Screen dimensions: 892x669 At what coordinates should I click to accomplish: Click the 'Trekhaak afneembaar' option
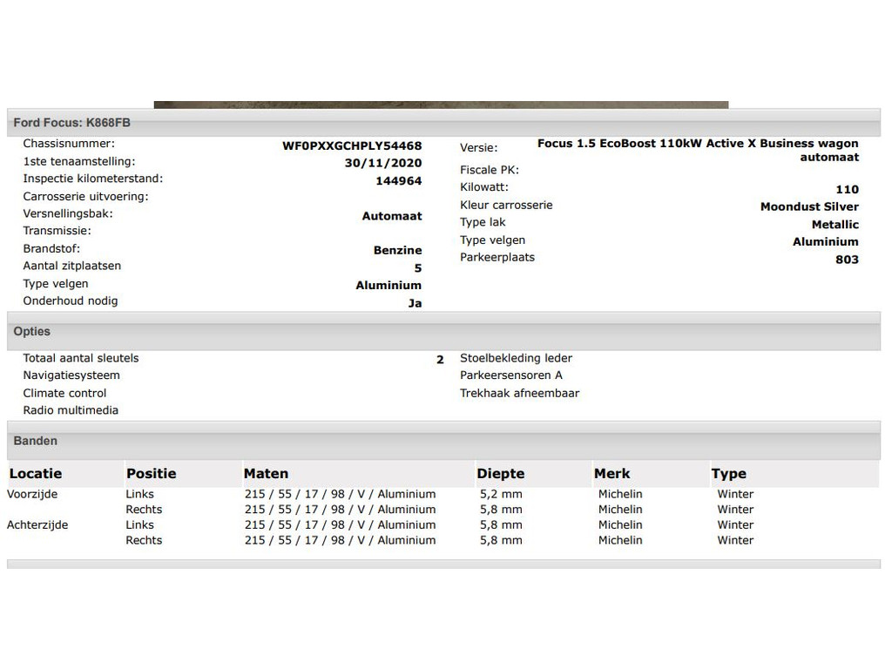point(519,393)
